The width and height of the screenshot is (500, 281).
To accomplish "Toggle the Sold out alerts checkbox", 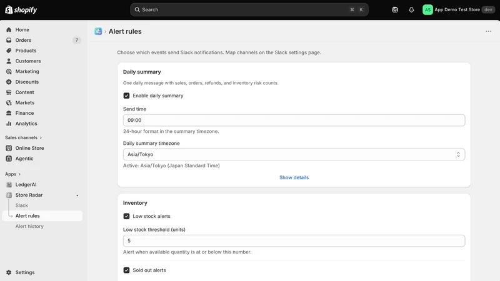I will click(127, 270).
